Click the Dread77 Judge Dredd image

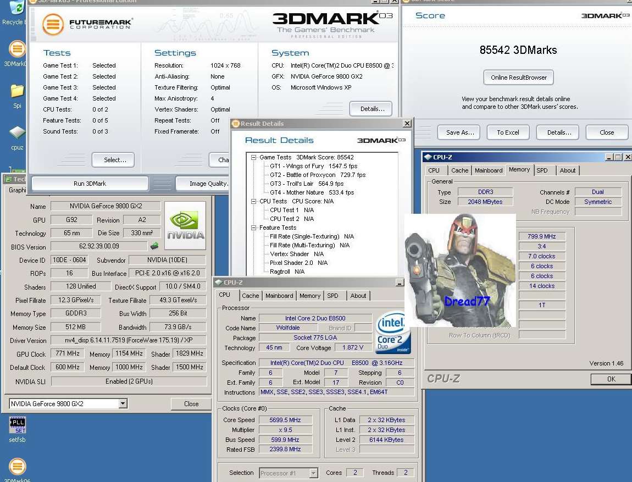click(x=461, y=270)
